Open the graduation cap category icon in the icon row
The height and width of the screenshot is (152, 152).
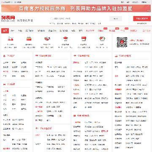point(65,38)
